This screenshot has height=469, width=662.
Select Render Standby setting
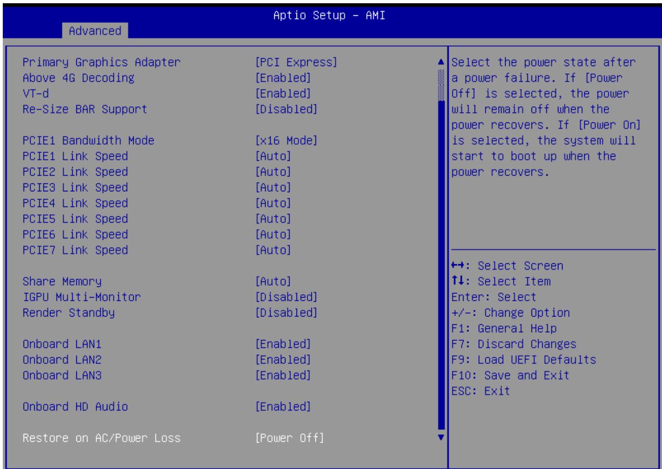pyautogui.click(x=68, y=313)
